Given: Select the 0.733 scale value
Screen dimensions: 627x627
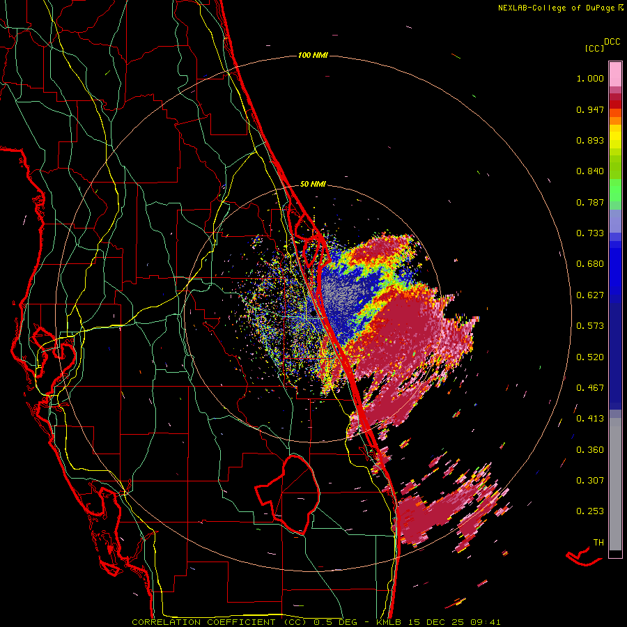Looking at the screenshot, I should click(x=590, y=233).
